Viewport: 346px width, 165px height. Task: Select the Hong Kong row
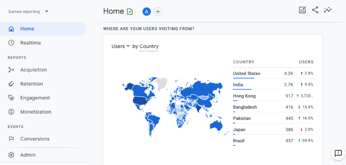coord(273,96)
